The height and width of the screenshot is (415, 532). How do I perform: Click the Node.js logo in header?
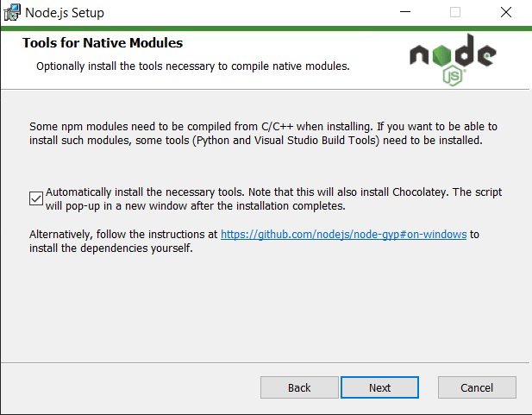coord(453,60)
